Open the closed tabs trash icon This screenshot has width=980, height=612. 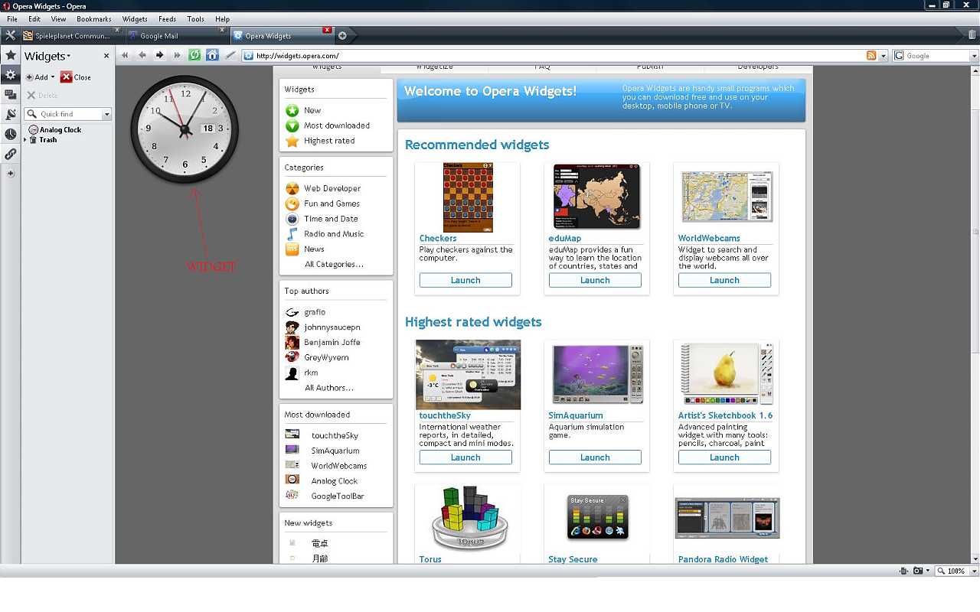(x=972, y=35)
